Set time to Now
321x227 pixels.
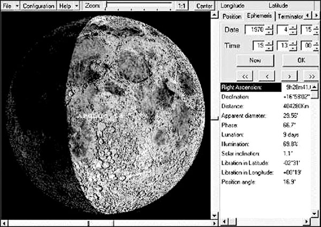pos(255,60)
